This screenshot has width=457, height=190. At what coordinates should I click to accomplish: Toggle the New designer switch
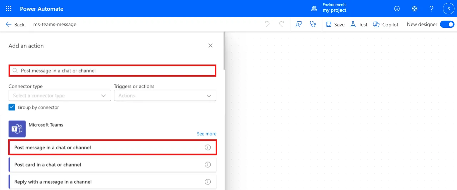pyautogui.click(x=447, y=24)
